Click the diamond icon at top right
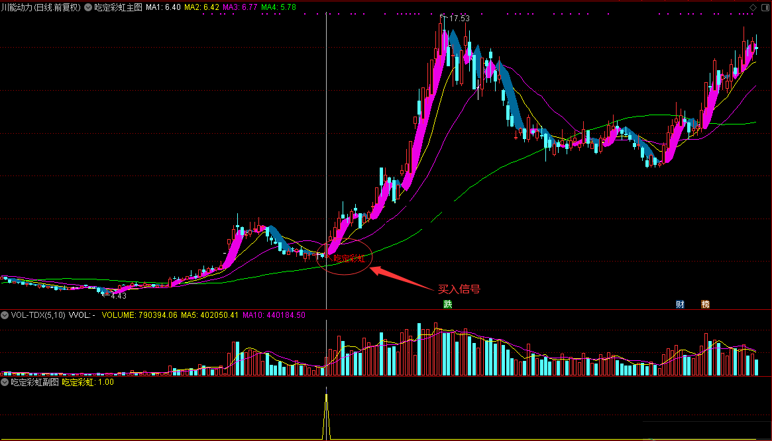The width and height of the screenshot is (772, 441). [x=752, y=7]
